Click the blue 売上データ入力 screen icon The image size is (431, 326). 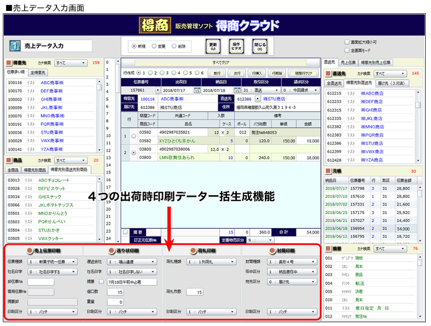pyautogui.click(x=15, y=46)
